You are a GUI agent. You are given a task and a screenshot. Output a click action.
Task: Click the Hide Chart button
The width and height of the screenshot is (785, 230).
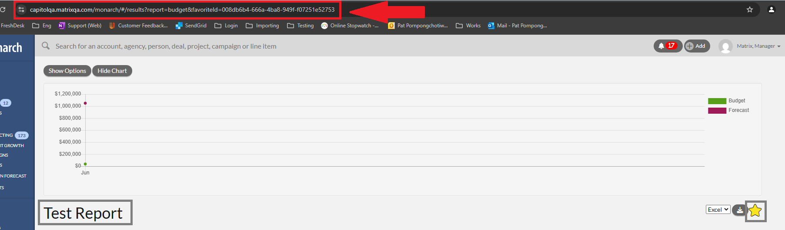tap(112, 71)
